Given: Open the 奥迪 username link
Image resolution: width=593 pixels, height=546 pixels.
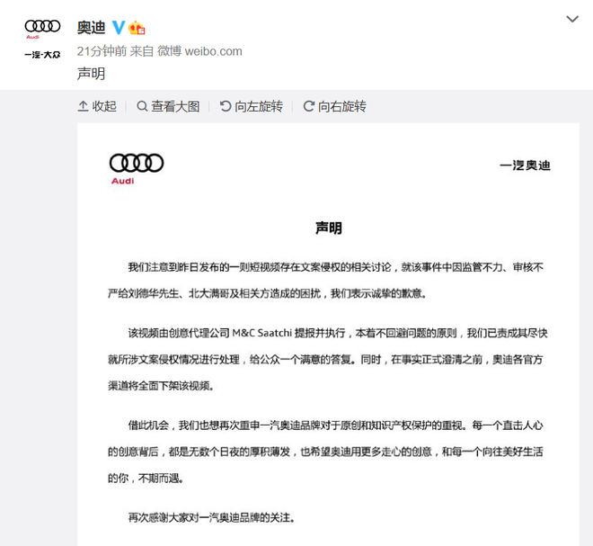Looking at the screenshot, I should pos(91,28).
